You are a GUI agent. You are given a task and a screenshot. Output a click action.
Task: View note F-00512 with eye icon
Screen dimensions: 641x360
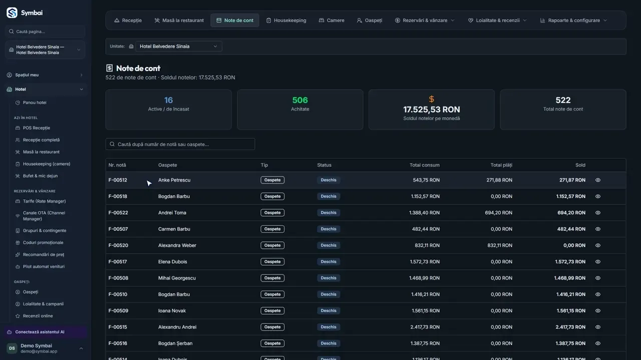[x=598, y=180]
